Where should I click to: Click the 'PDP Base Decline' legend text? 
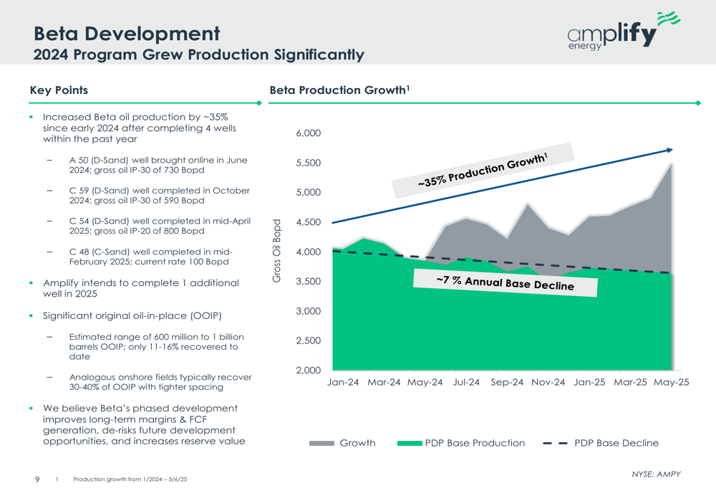click(x=616, y=443)
